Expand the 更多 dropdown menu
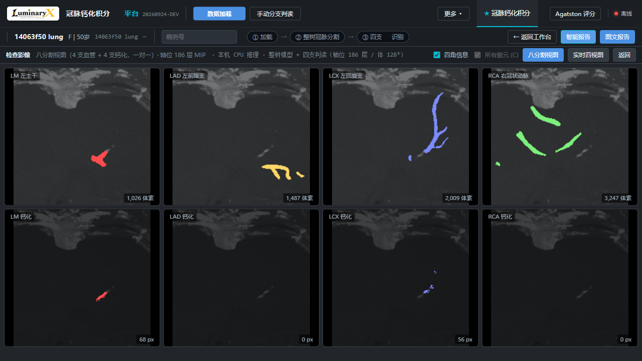 pyautogui.click(x=453, y=14)
